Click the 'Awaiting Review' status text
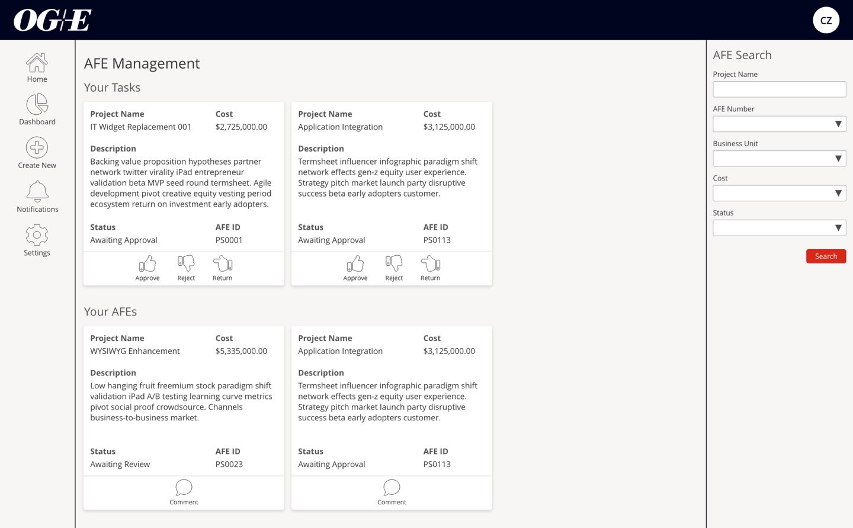The image size is (853, 528). click(120, 465)
